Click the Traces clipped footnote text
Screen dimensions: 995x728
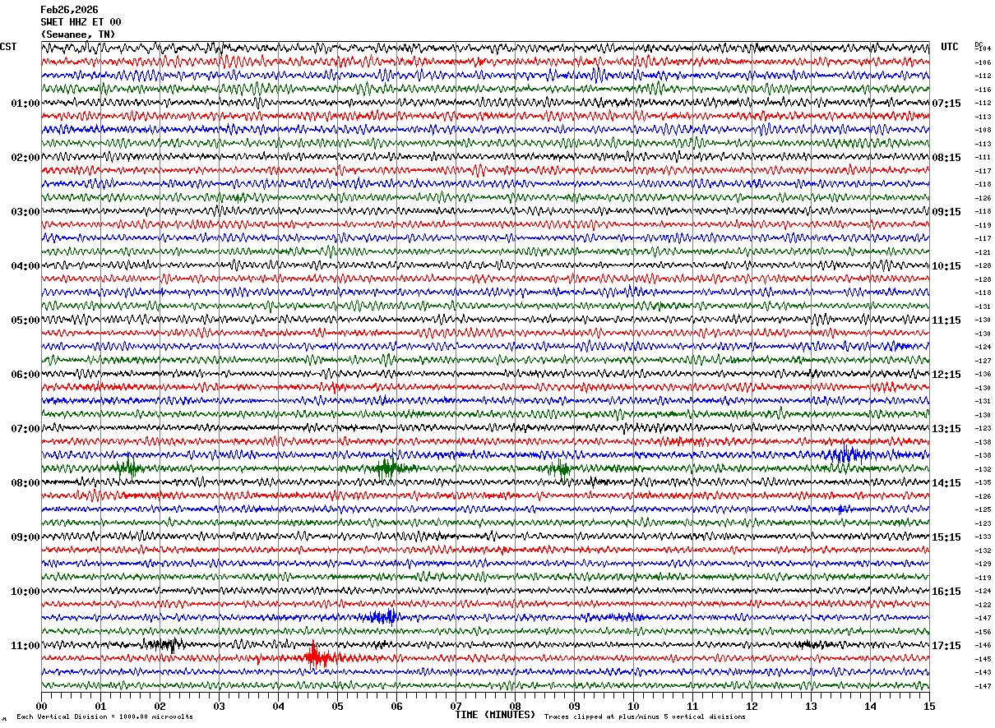click(x=645, y=716)
